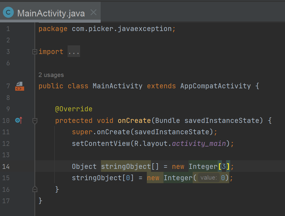Click the array size '3' on line 14
This screenshot has height=216, width=285.
click(x=224, y=166)
